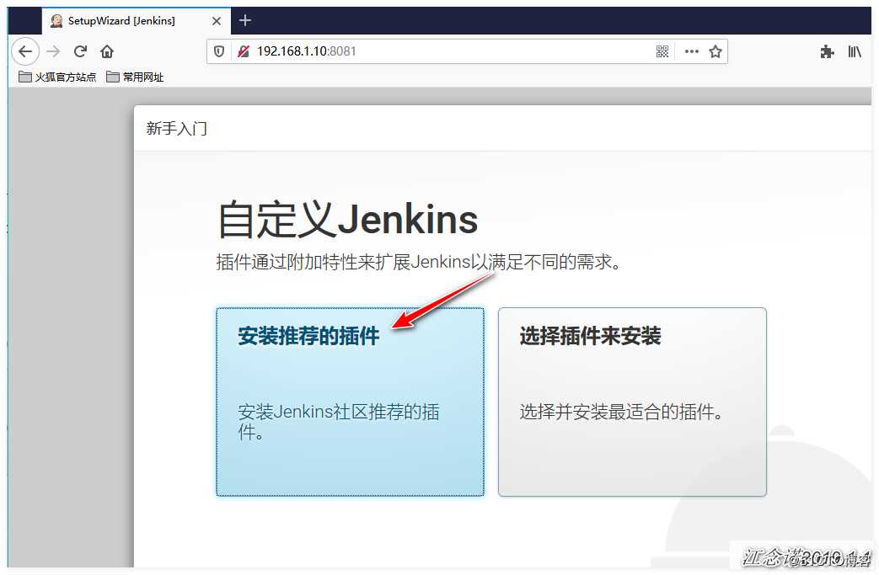Image resolution: width=879 pixels, height=575 pixels.
Task: Click the Jenkins favicon on the tab
Action: click(56, 21)
